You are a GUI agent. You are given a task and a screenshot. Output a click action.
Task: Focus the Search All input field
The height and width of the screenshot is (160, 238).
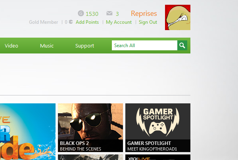[x=144, y=45]
